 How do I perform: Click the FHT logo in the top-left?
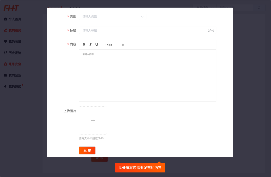11,8
